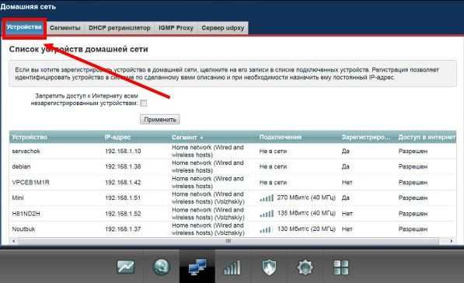Click IP address 192.168.1.52

pyautogui.click(x=123, y=214)
